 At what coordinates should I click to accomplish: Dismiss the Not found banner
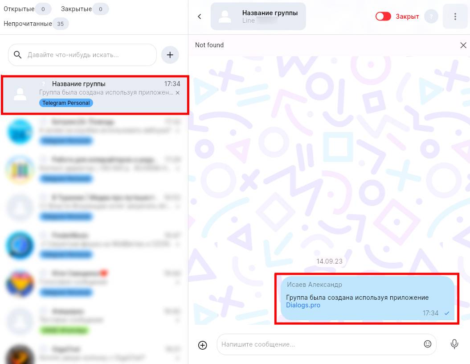pos(463,45)
